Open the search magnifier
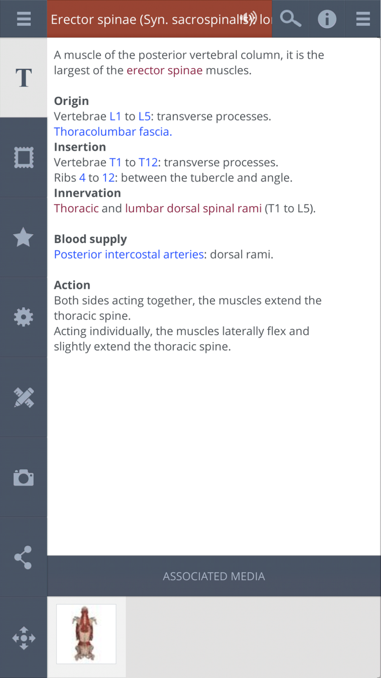Screen dimensions: 381x678 [x=290, y=19]
